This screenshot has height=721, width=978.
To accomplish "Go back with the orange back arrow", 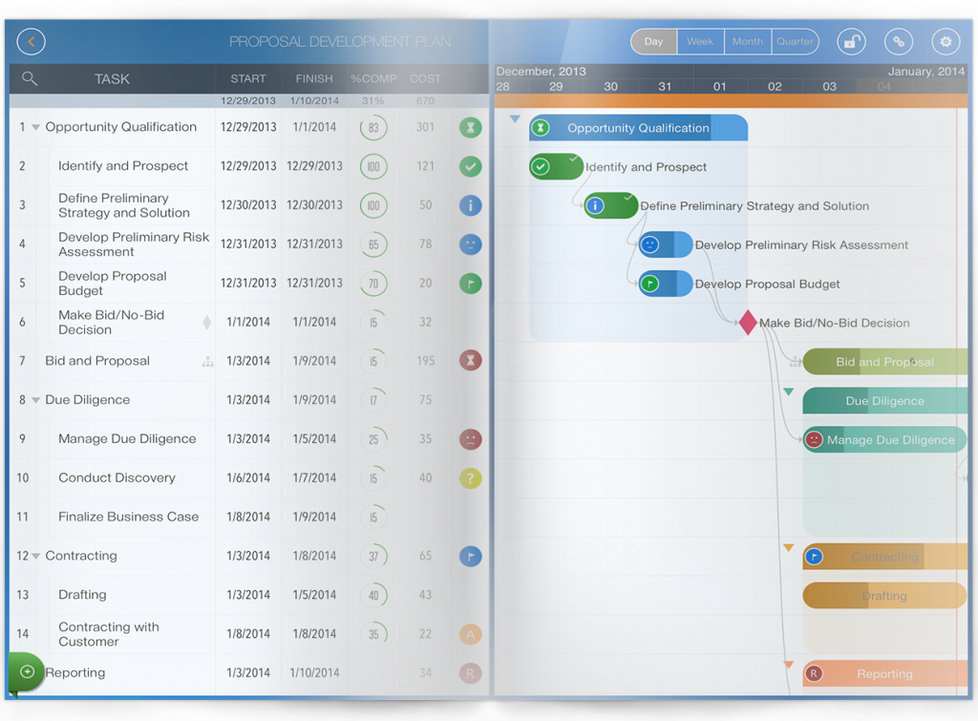I will 32,42.
